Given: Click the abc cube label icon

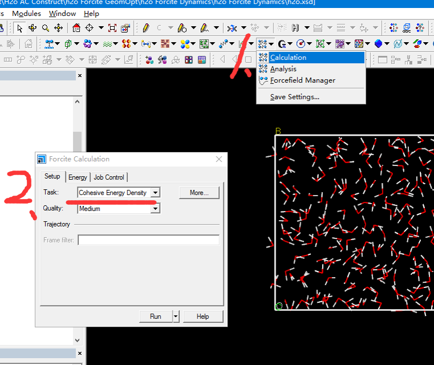Looking at the screenshot, I should [x=407, y=28].
